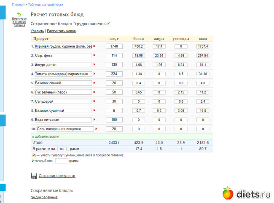
Task: Go to Таблицы калорийности breadcrumb
Action: (x=46, y=4)
